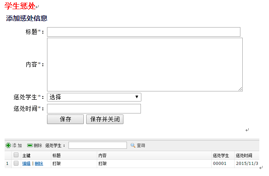This screenshot has height=176, width=269.
Task: Focus the 惩处学生 search box in toolbar
Action: (x=98, y=145)
